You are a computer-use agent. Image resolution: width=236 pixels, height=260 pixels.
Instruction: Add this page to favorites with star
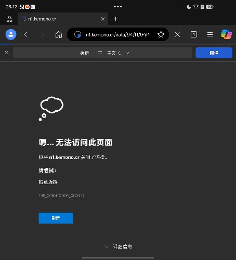161,34
